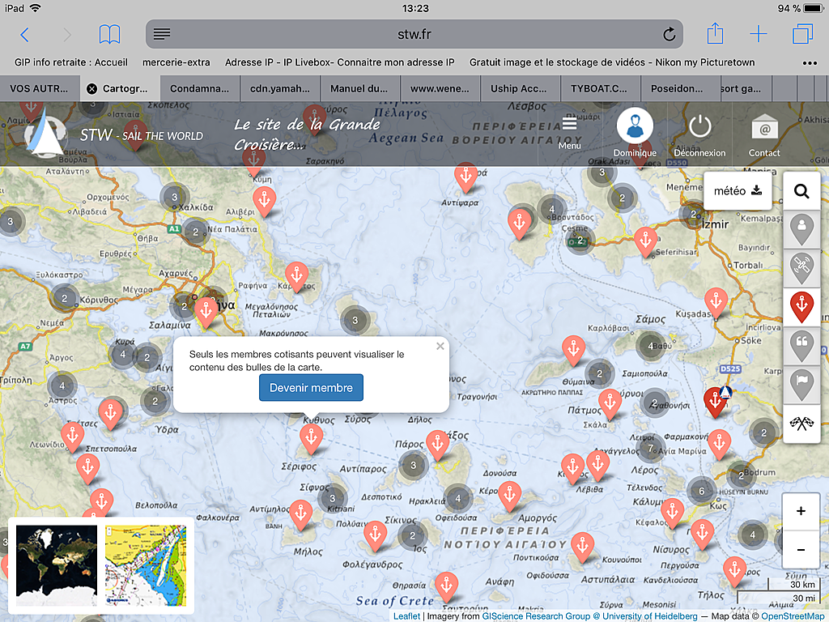829x622 pixels.
Task: Click the Déconnexion power icon
Action: (x=699, y=127)
